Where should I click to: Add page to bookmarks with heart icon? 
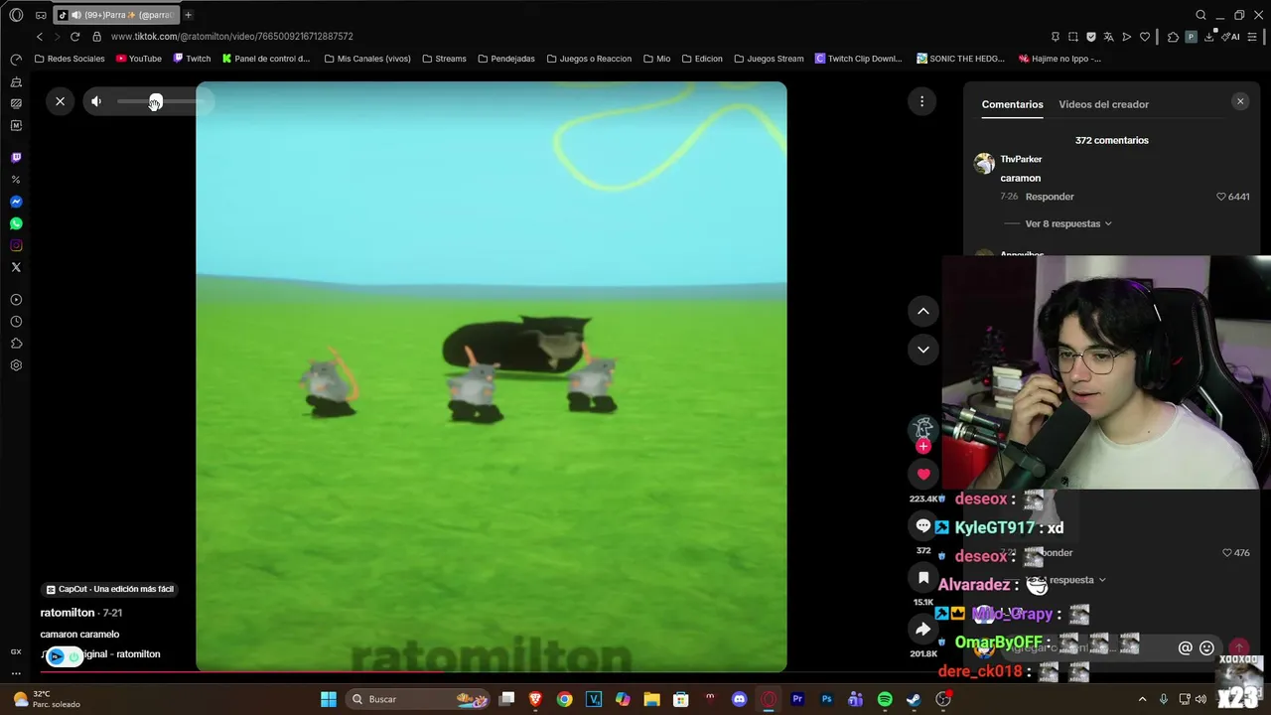1145,37
